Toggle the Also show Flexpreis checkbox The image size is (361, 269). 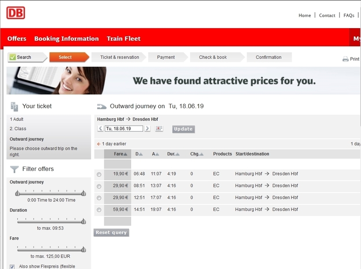coord(12,267)
